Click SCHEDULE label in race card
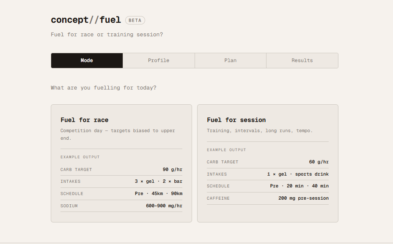The height and width of the screenshot is (244, 393). tap(71, 194)
